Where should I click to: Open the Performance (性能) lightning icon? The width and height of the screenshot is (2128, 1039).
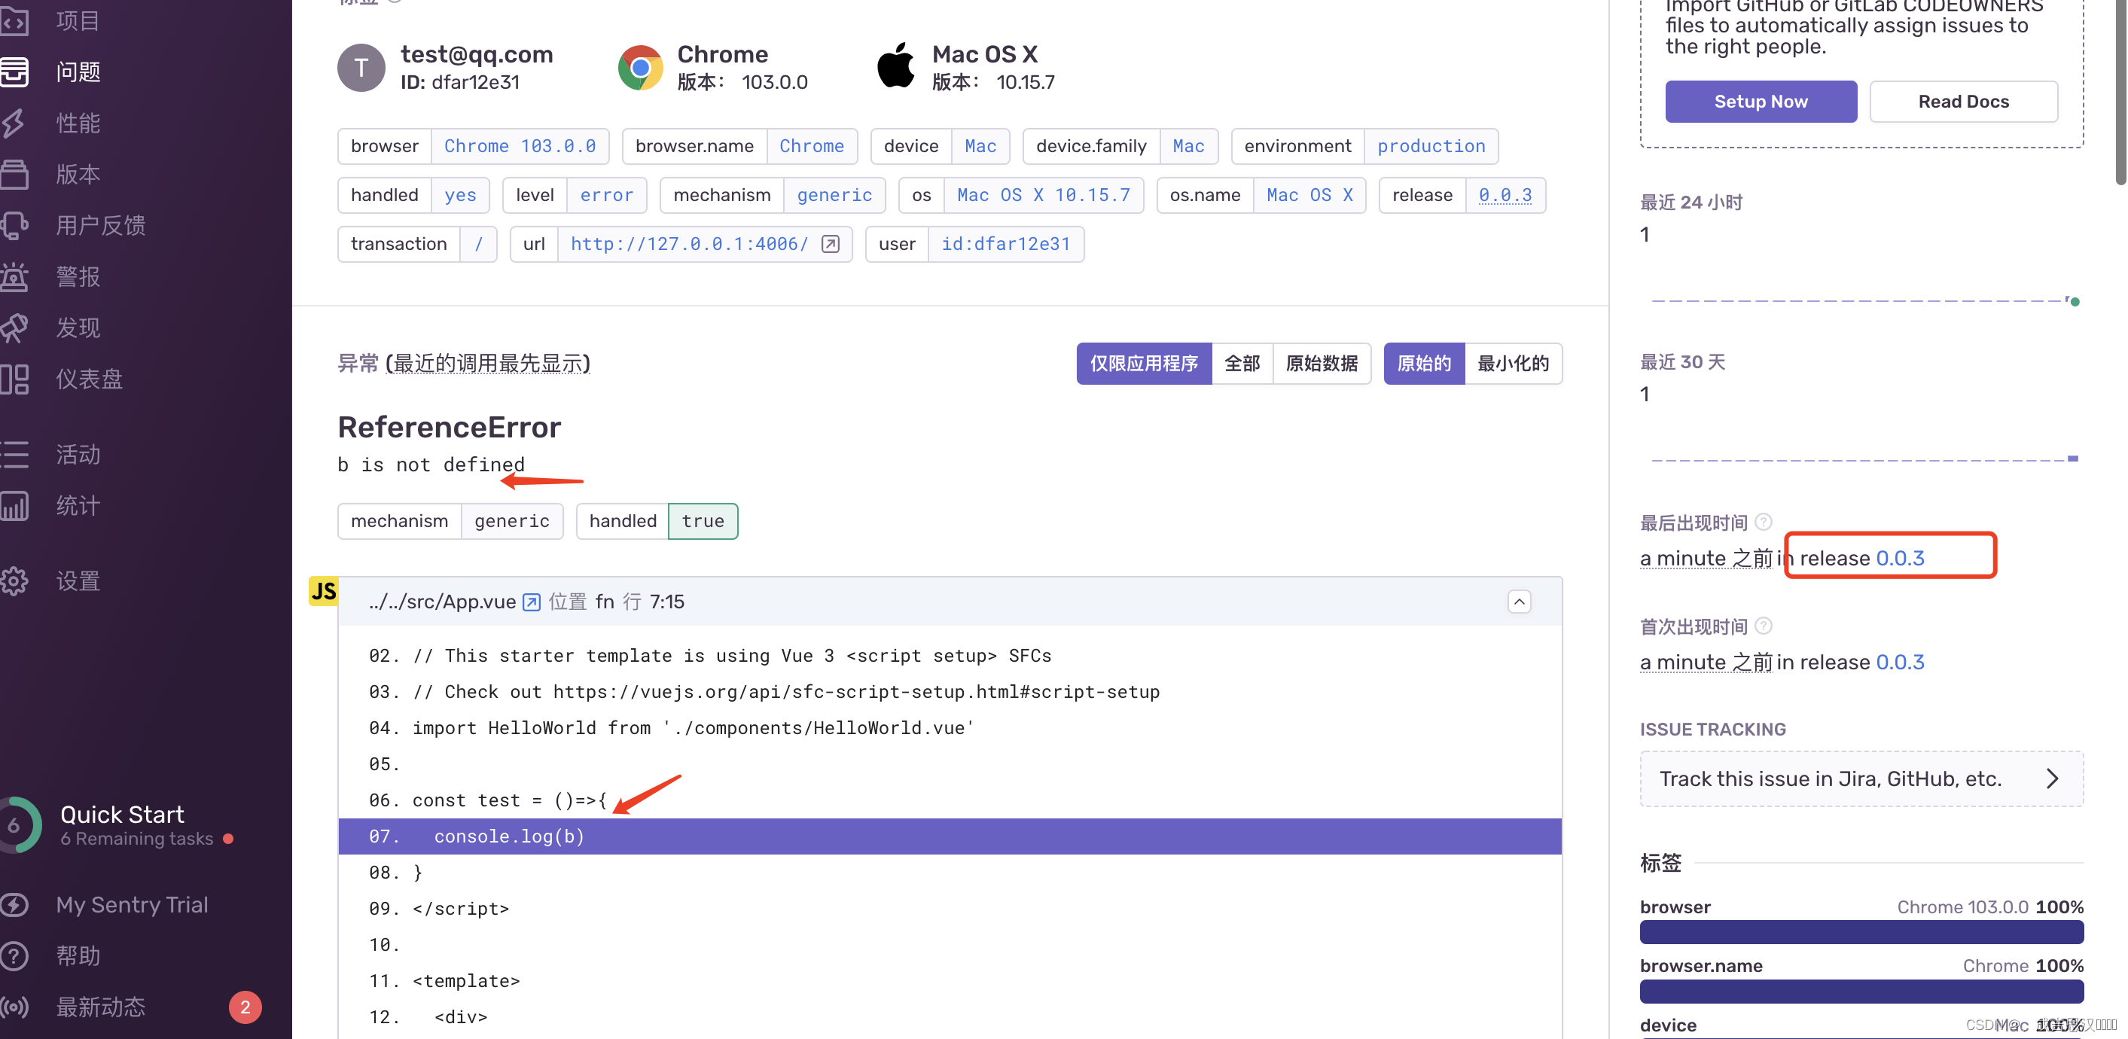tap(15, 123)
